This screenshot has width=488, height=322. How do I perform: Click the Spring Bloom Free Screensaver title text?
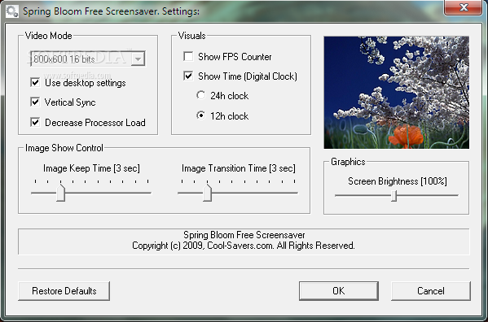point(111,11)
